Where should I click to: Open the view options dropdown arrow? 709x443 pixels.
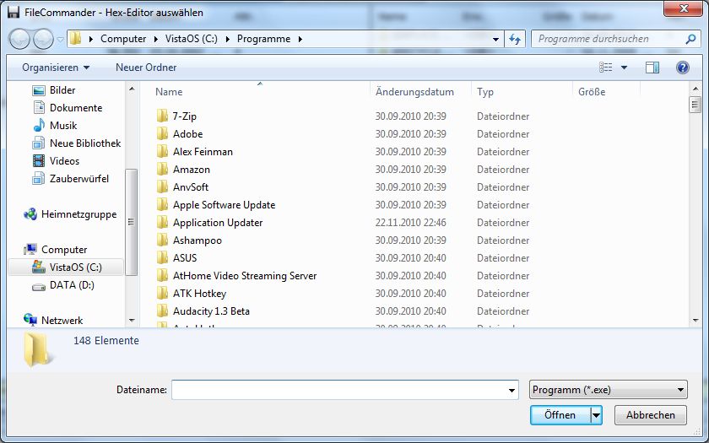(x=625, y=68)
